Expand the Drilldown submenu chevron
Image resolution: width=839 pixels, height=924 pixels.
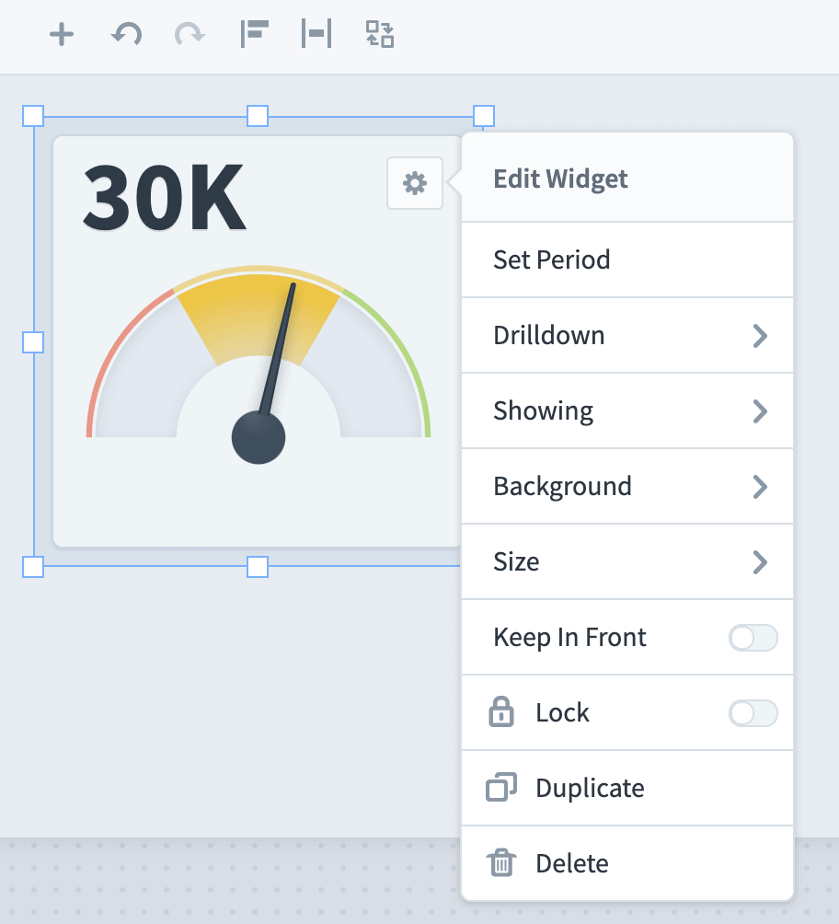click(760, 336)
